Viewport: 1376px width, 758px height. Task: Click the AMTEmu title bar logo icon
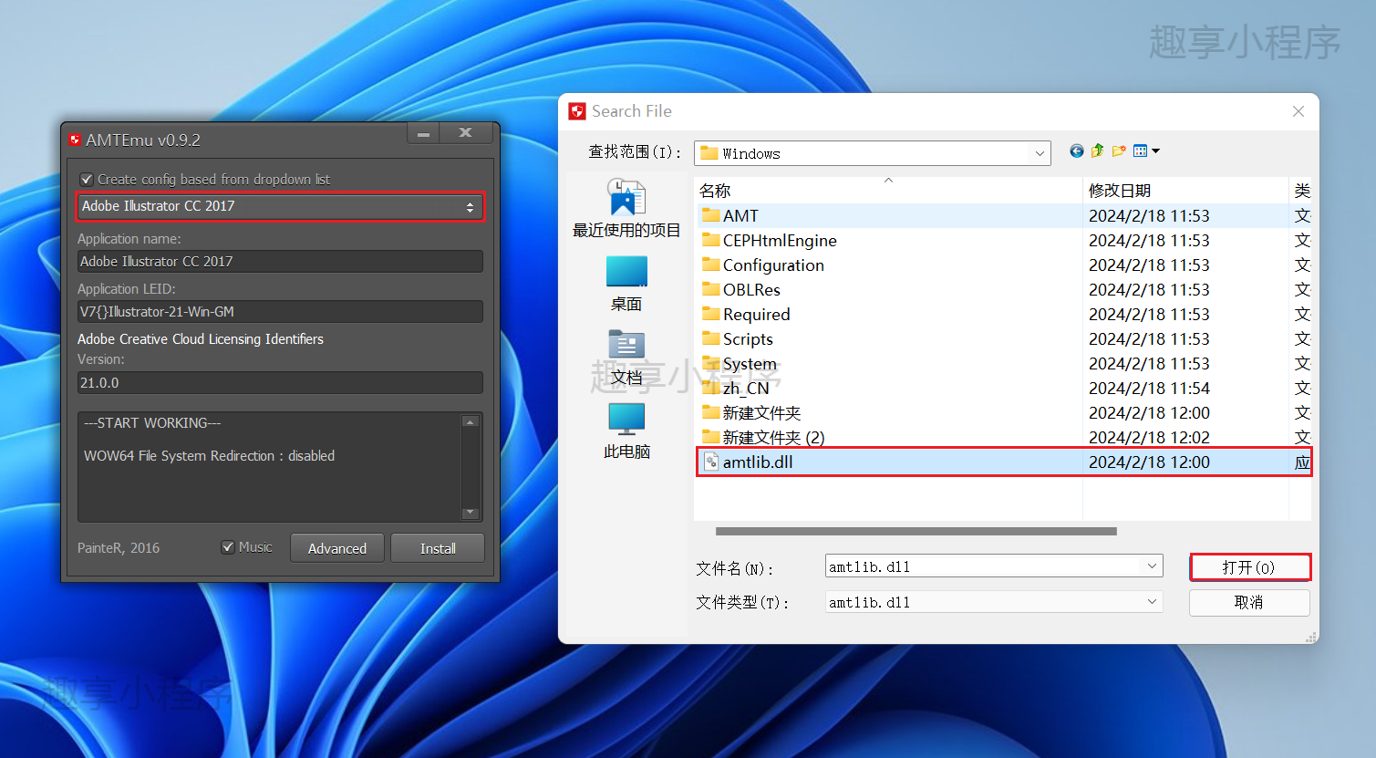[x=75, y=140]
